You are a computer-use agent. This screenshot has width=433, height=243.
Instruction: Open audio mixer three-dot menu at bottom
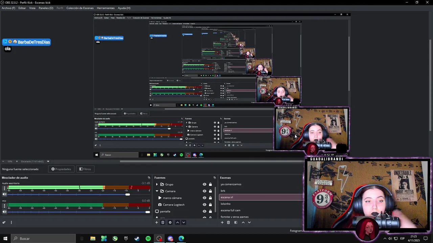[11, 222]
